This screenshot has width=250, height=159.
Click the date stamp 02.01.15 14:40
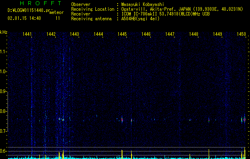[24, 18]
